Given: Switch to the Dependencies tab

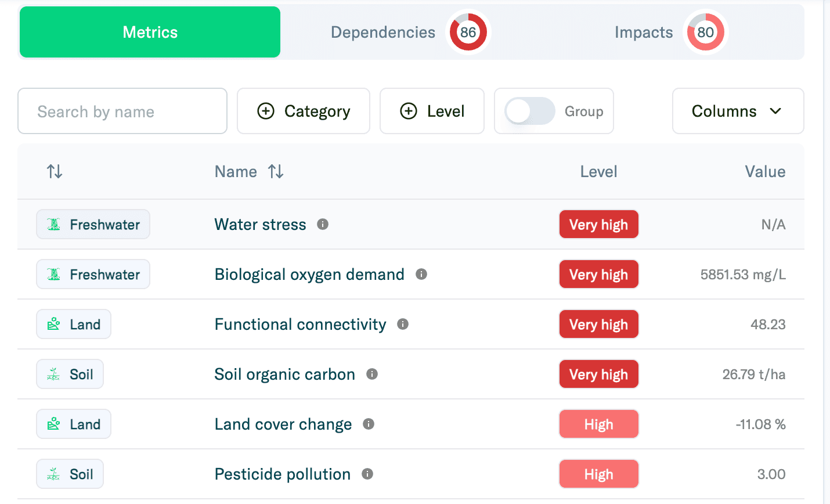Looking at the screenshot, I should coord(411,32).
